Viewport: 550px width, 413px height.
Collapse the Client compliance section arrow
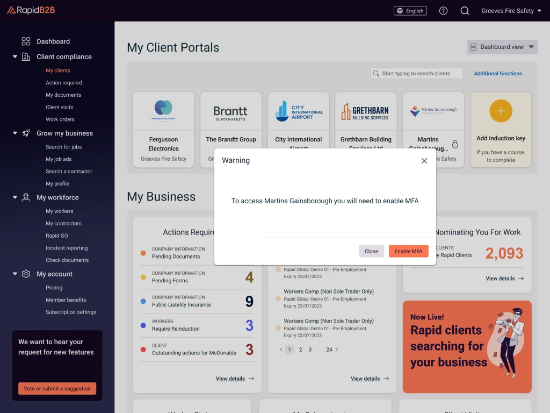(15, 56)
